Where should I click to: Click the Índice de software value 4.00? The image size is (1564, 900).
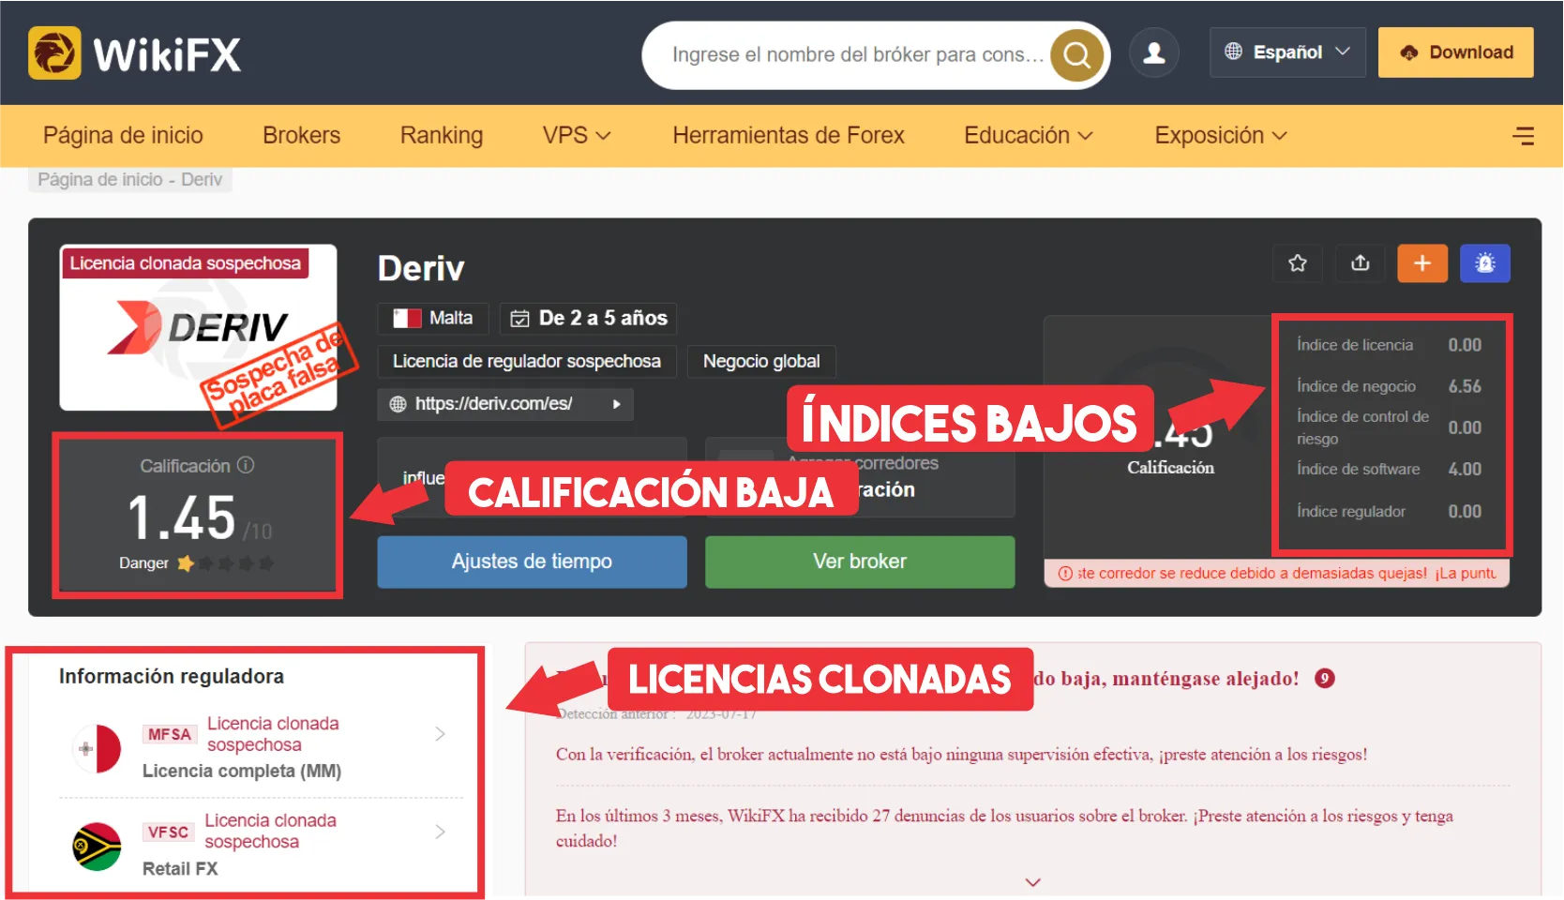[1465, 469]
